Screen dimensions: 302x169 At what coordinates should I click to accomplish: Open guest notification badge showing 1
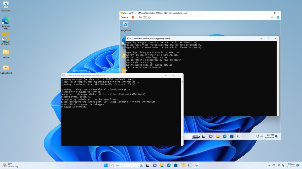pyautogui.click(x=276, y=136)
